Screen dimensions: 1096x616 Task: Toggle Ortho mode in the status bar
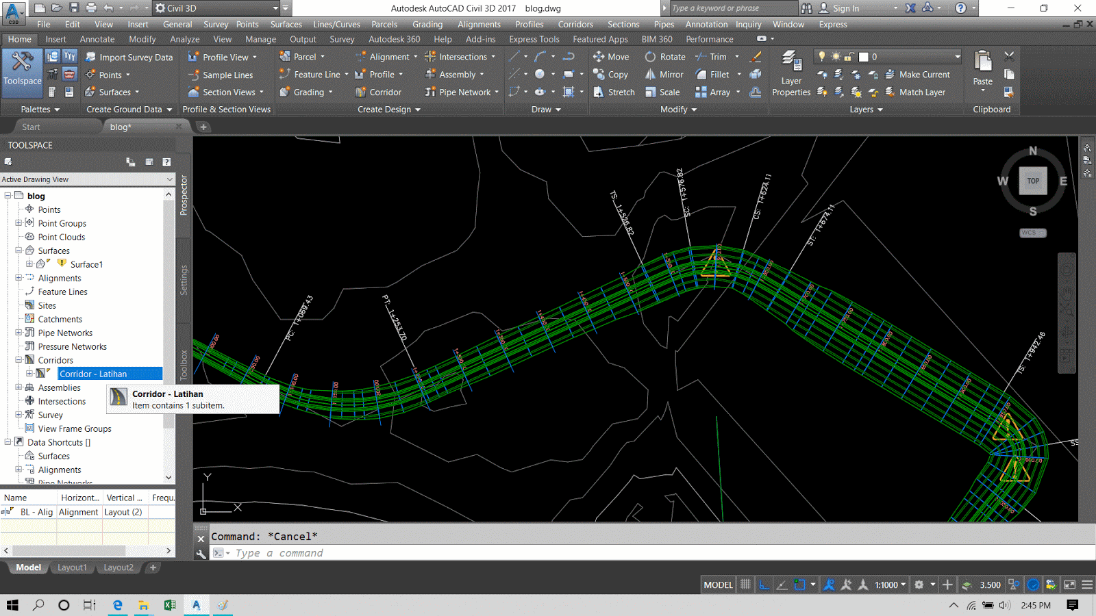click(x=764, y=585)
